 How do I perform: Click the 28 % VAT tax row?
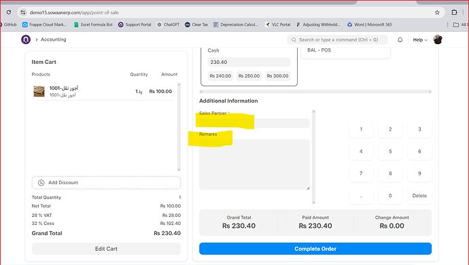coord(106,215)
